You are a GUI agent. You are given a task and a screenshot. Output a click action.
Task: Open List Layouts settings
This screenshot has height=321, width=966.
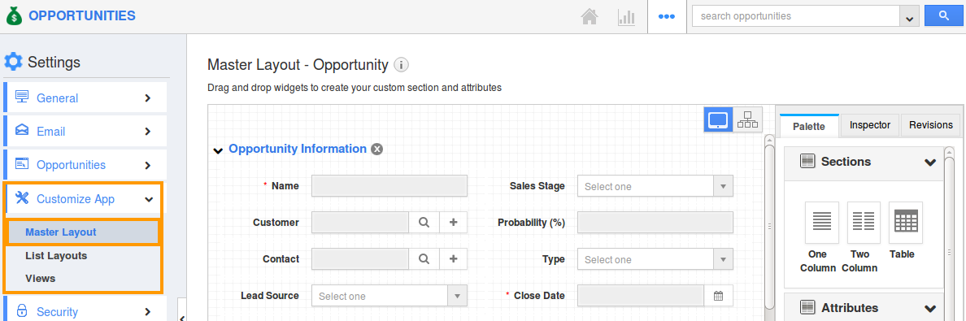(56, 255)
